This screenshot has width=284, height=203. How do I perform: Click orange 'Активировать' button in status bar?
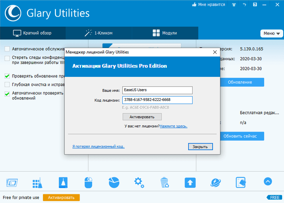click(61, 197)
